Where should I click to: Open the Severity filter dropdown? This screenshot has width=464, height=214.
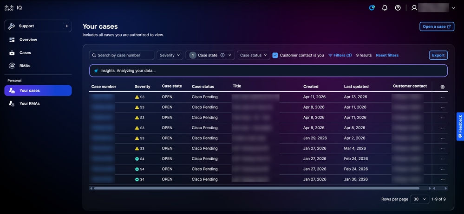click(170, 55)
